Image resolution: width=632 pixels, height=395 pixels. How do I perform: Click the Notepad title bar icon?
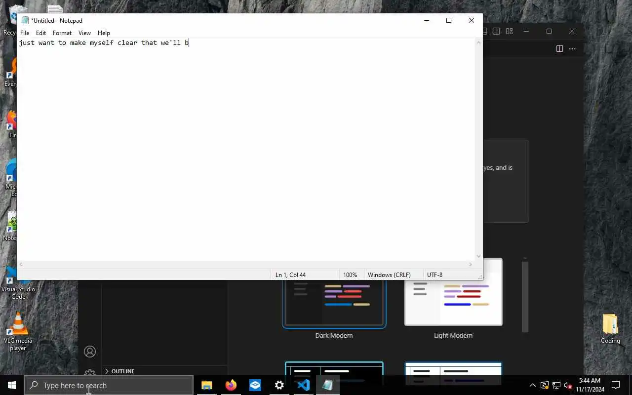coord(25,20)
